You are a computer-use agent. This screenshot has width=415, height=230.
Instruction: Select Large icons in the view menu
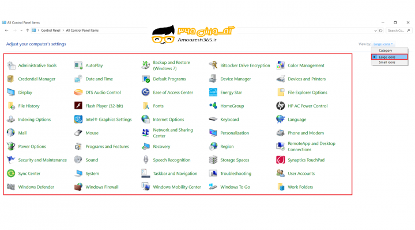pyautogui.click(x=389, y=57)
